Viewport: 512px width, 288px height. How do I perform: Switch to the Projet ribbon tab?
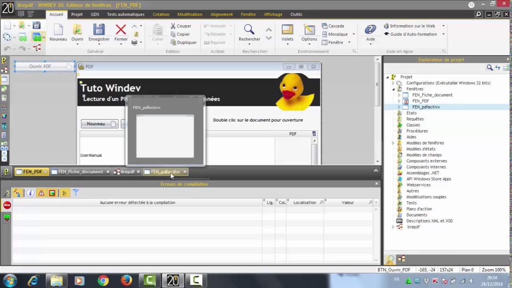[77, 14]
